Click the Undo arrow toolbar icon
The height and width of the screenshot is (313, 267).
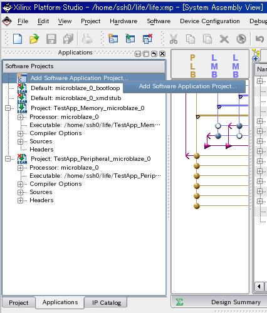(x=259, y=39)
